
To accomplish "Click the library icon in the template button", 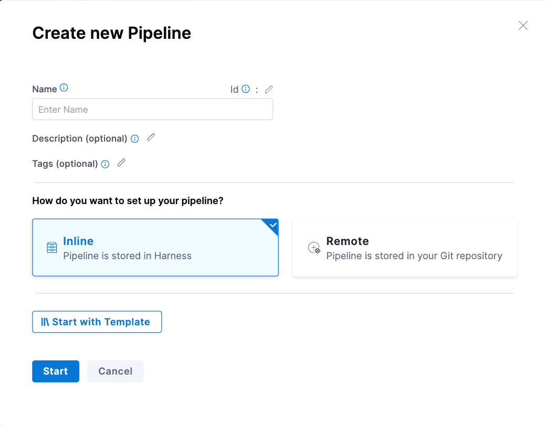I will [x=45, y=322].
